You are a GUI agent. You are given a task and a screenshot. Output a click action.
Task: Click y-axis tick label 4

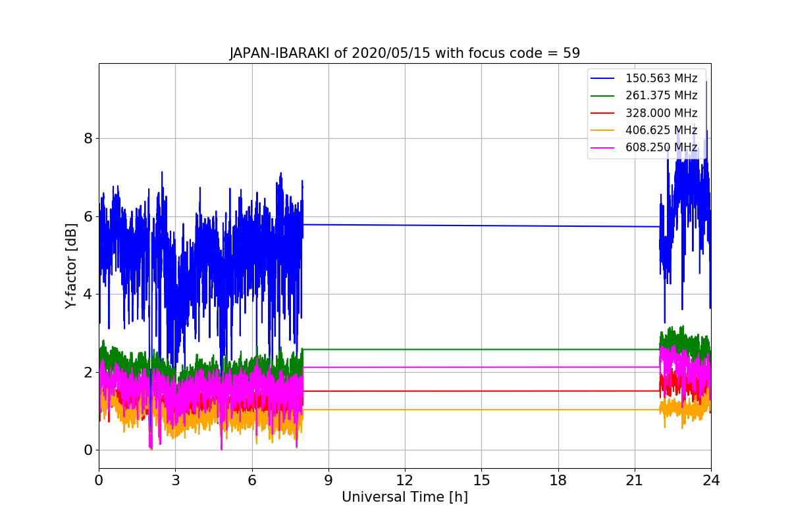(x=87, y=295)
